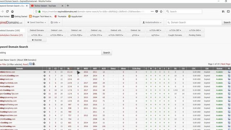This screenshot has height=130, width=231.
Task: Add UpLearning.com domain to watchlist star
Action: tap(44, 97)
